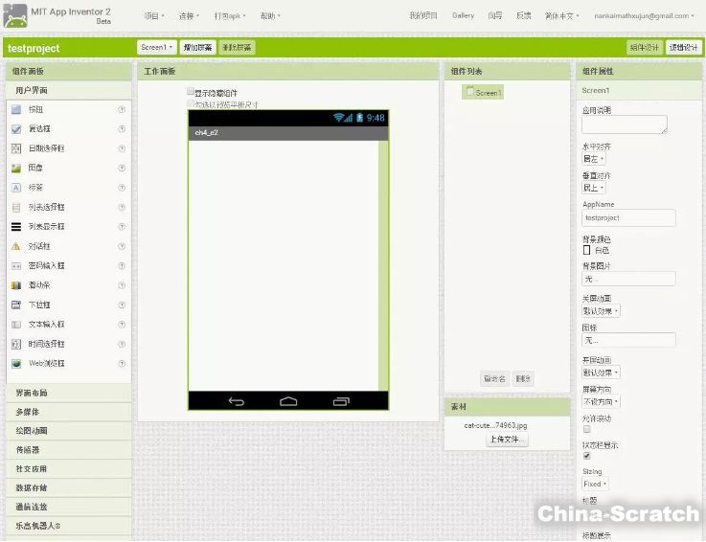Enable the 显示隐藏组件 checkbox
Screen dimensions: 706x542
[x=191, y=93]
